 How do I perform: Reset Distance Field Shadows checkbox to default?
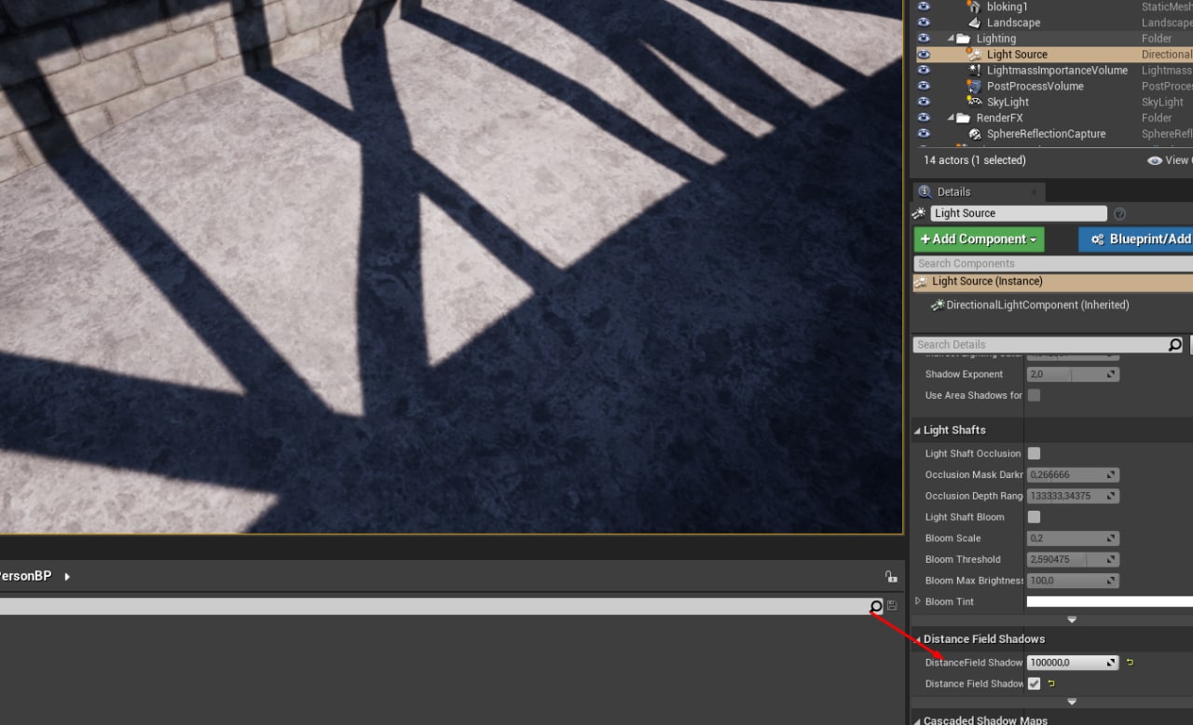pyautogui.click(x=1051, y=684)
